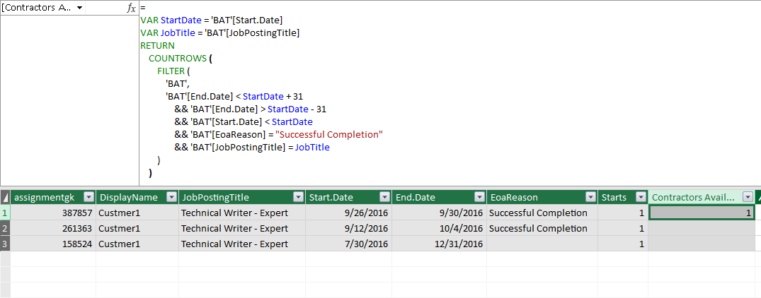
Task: Click the "Successful Completion" string in formula
Action: pyautogui.click(x=329, y=134)
